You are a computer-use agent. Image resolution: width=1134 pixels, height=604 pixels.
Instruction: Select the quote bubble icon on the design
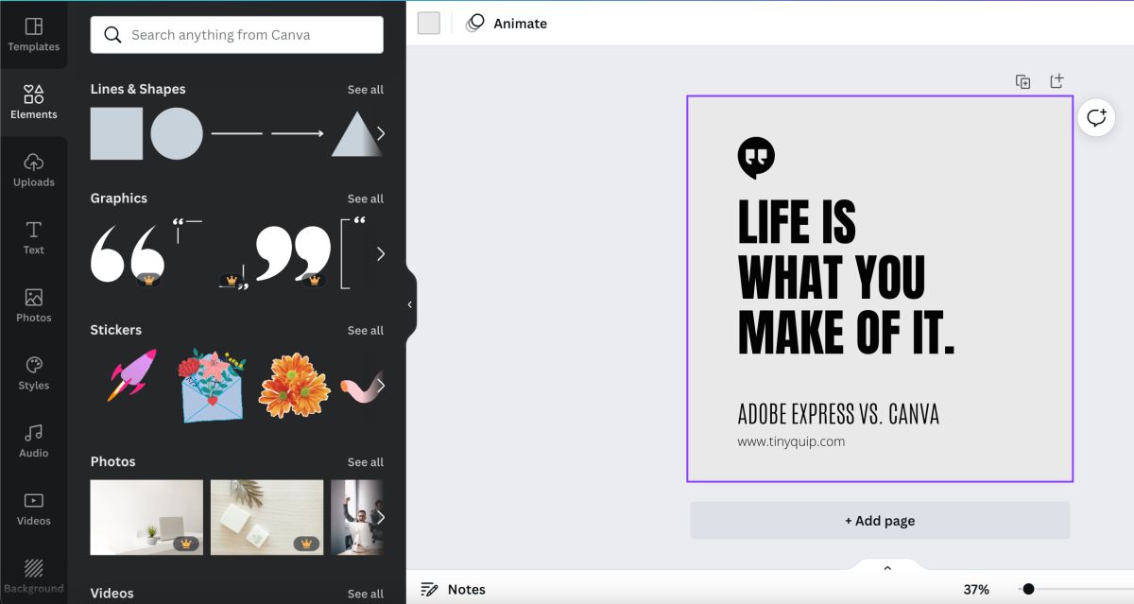point(756,158)
